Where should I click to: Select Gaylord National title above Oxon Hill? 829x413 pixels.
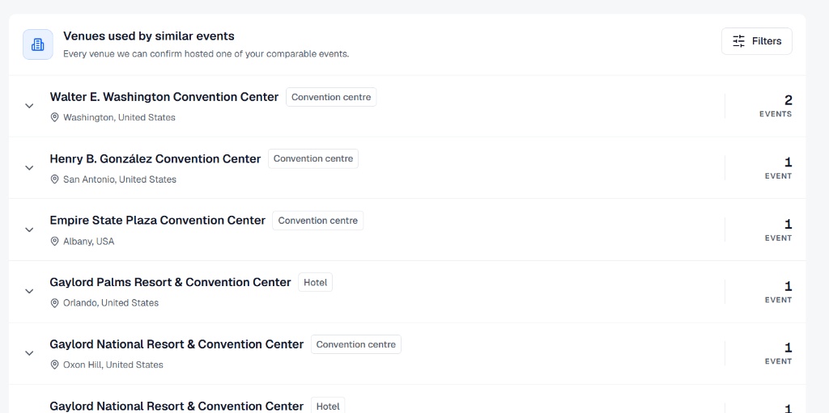(x=176, y=344)
